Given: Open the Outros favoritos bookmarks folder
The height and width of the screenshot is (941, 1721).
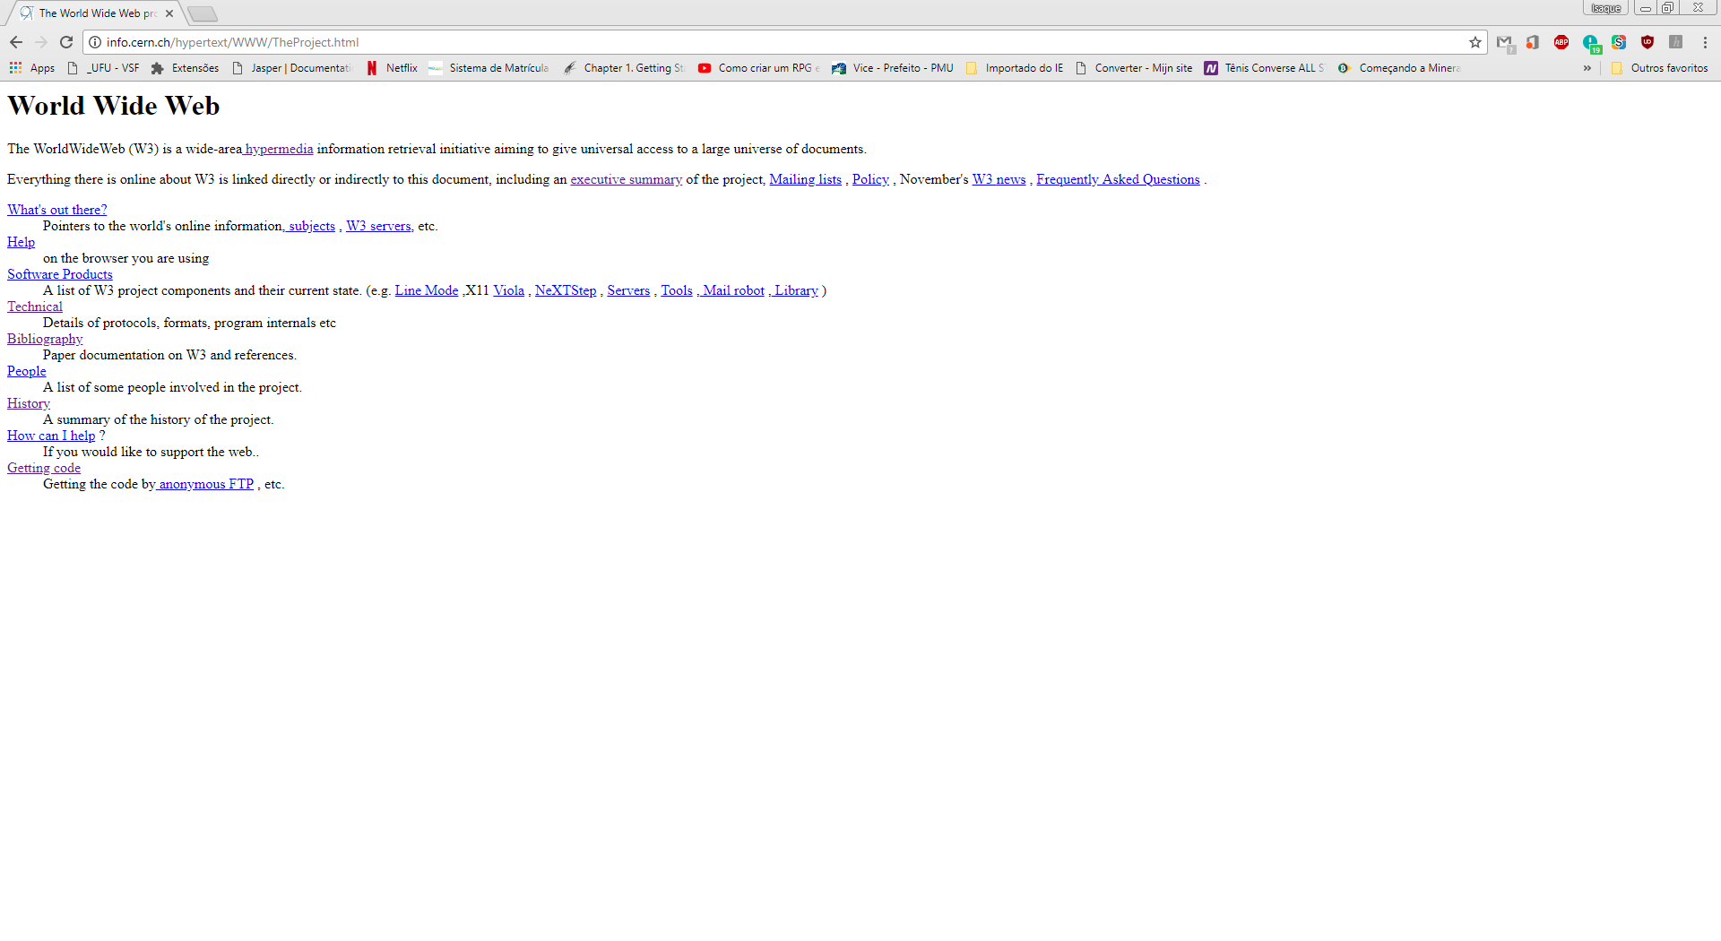Looking at the screenshot, I should pyautogui.click(x=1659, y=68).
